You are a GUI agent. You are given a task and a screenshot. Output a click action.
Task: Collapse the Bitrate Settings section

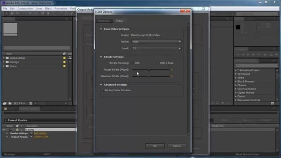[101, 57]
